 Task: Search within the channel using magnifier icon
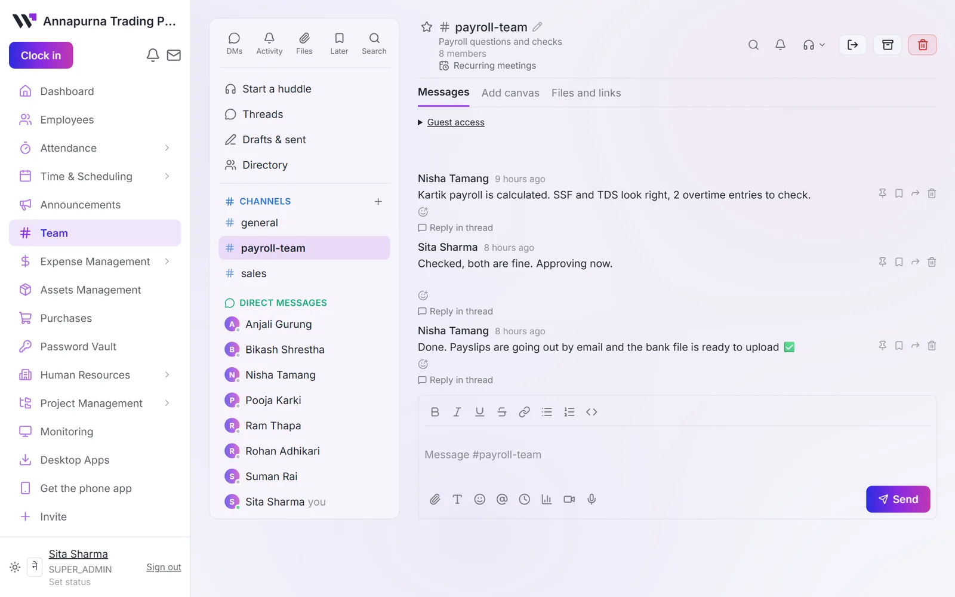pyautogui.click(x=753, y=45)
